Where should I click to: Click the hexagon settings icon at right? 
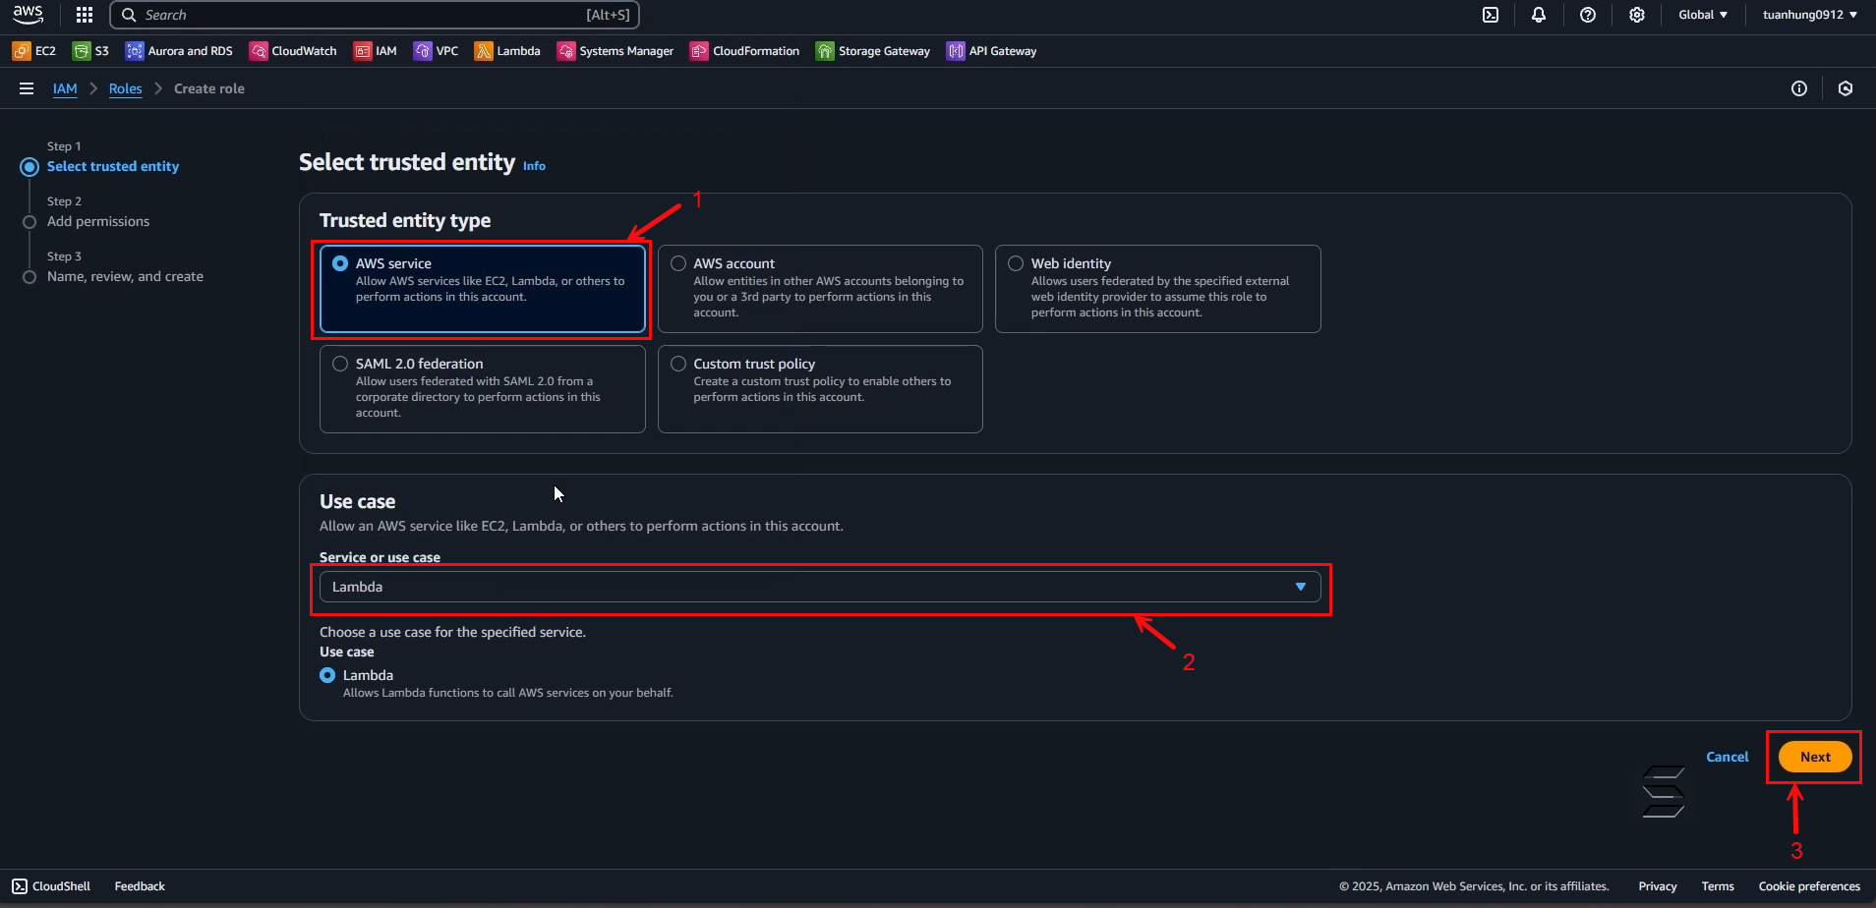(1846, 88)
